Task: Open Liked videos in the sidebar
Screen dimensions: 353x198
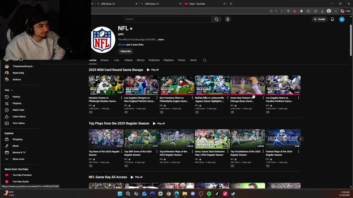Action: [19, 117]
